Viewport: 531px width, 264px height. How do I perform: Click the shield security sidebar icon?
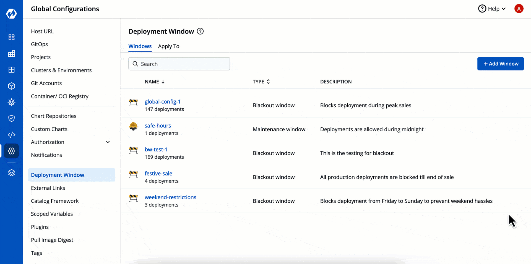click(11, 119)
